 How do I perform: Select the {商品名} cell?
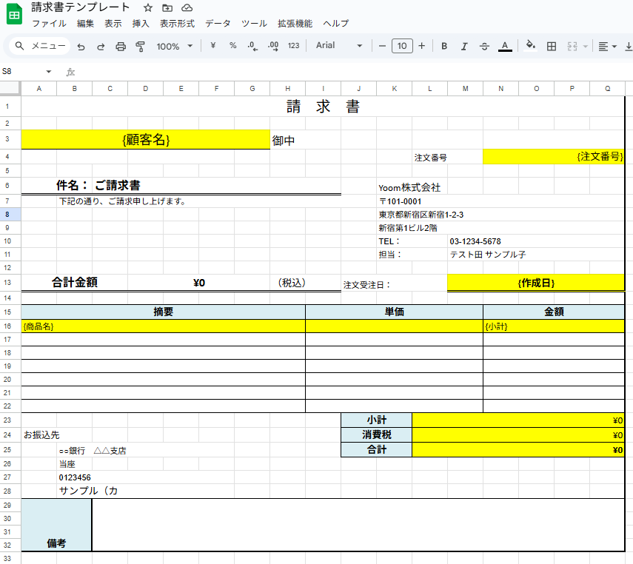163,326
